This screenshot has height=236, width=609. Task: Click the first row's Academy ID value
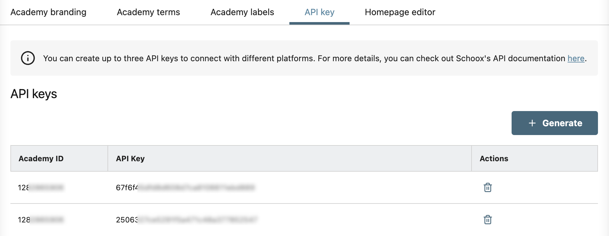(41, 188)
